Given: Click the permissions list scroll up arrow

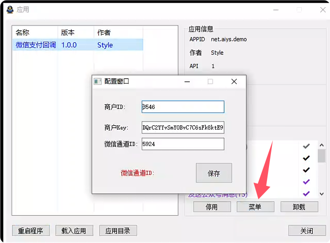Looking at the screenshot, I should pos(321,145).
